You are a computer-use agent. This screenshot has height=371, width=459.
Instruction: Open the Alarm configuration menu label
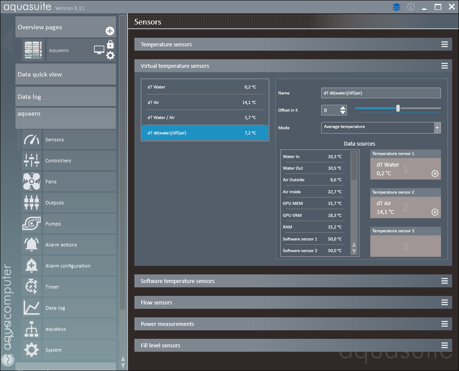coord(68,266)
